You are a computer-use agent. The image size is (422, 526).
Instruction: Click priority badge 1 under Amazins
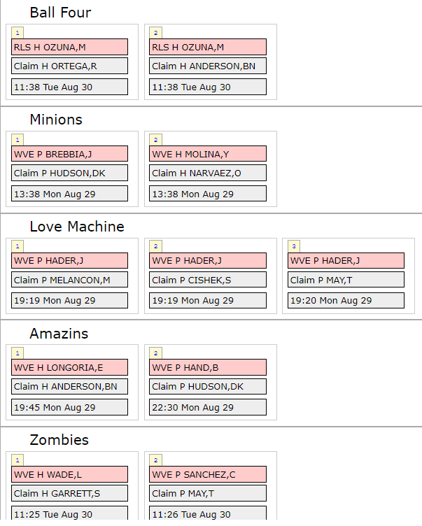(x=17, y=353)
